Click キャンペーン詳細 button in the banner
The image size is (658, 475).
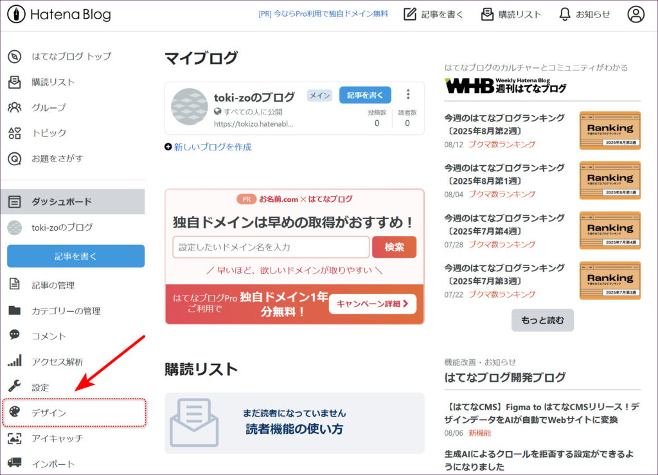[372, 304]
